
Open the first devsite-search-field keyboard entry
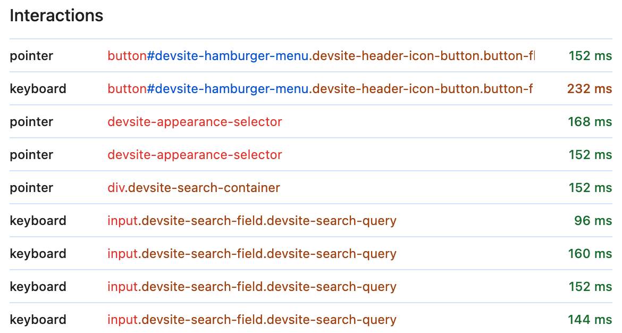tap(251, 220)
